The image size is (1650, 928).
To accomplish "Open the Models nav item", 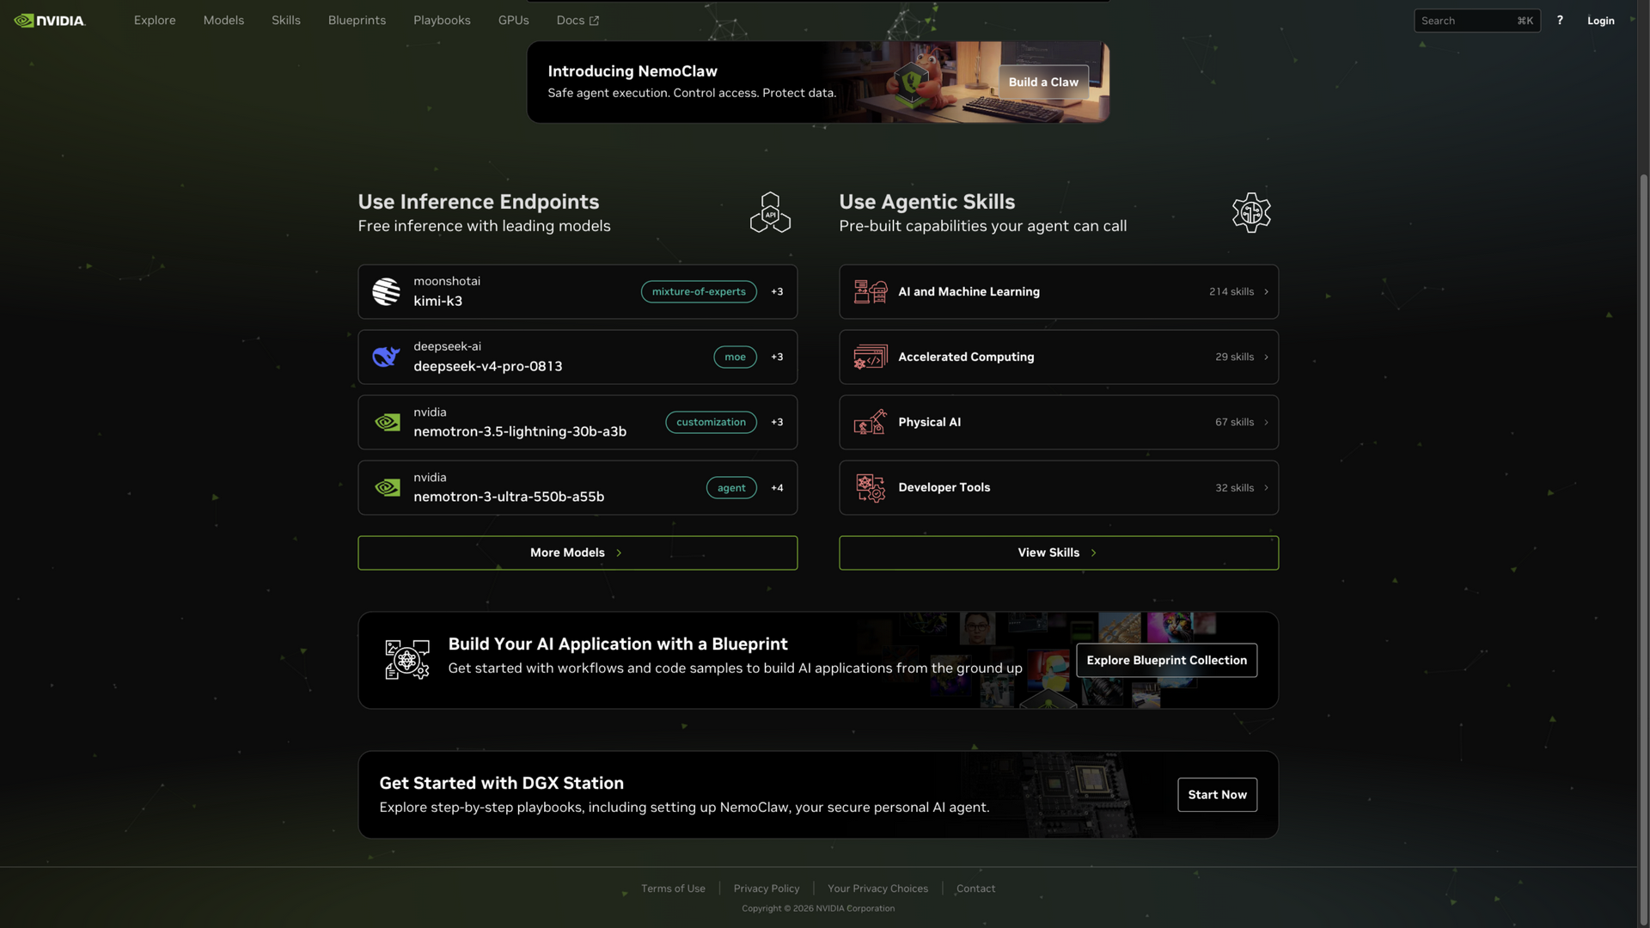I will (223, 21).
